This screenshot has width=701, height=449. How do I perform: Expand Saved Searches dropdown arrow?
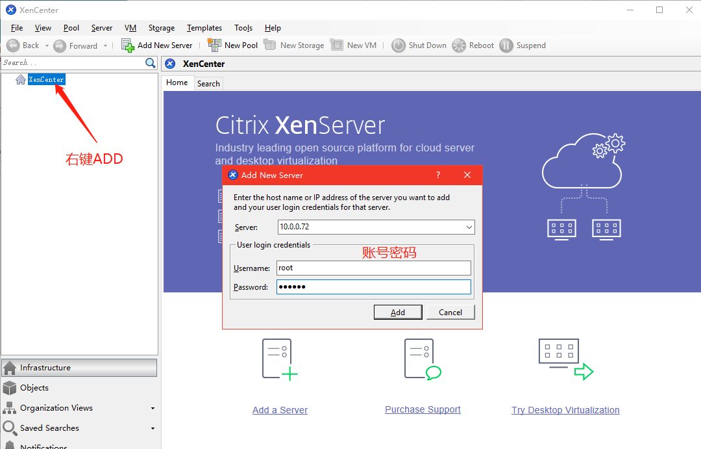coord(153,428)
